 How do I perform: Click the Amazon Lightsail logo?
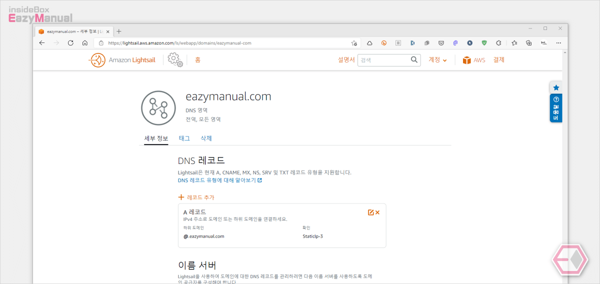click(122, 60)
